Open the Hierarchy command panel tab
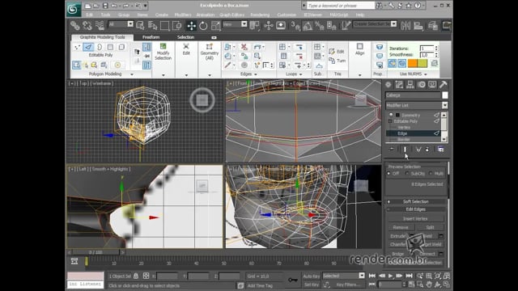The image size is (518, 291). (410, 85)
